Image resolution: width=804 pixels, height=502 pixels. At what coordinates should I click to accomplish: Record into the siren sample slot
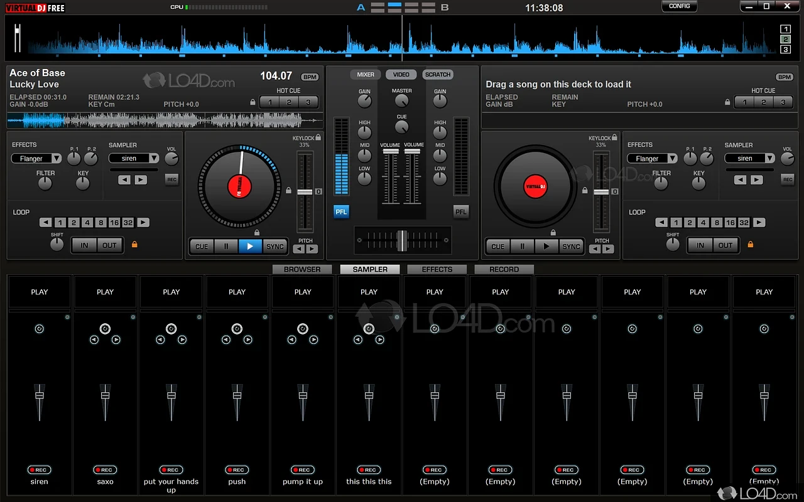pos(39,470)
